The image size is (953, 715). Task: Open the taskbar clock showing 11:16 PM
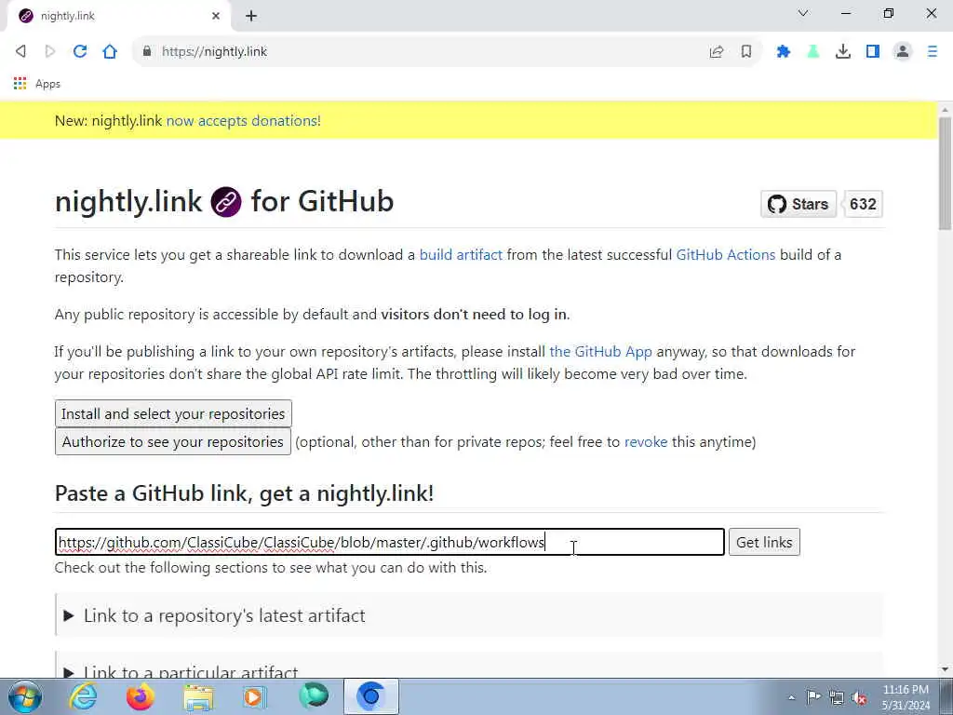coord(906,696)
